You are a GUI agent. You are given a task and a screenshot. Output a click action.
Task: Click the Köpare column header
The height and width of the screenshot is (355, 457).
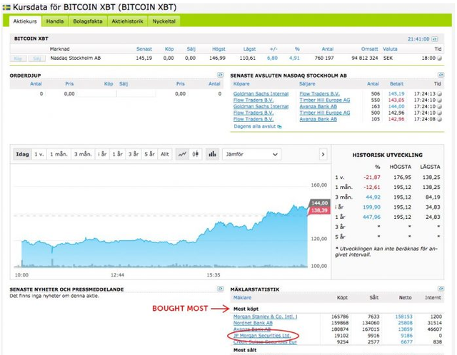[x=241, y=84]
